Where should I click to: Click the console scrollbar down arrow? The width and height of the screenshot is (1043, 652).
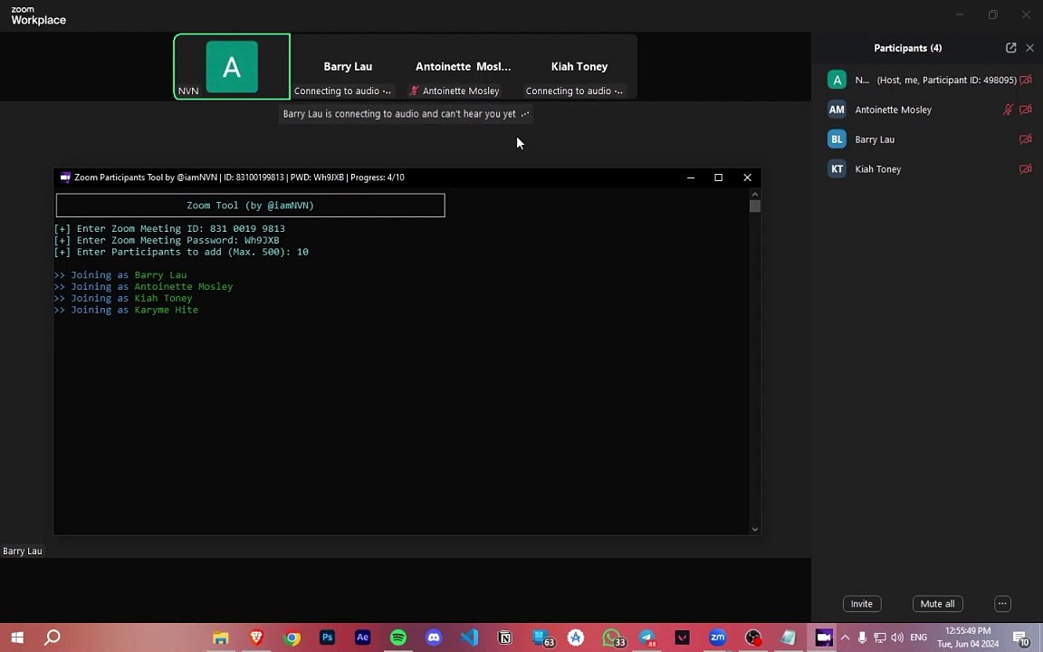pos(754,529)
